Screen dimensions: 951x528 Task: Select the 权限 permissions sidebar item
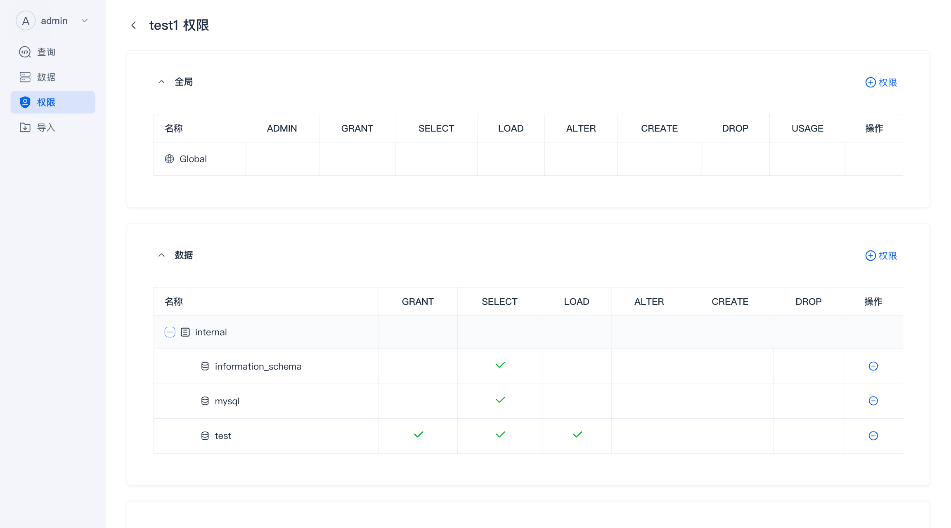coord(45,102)
